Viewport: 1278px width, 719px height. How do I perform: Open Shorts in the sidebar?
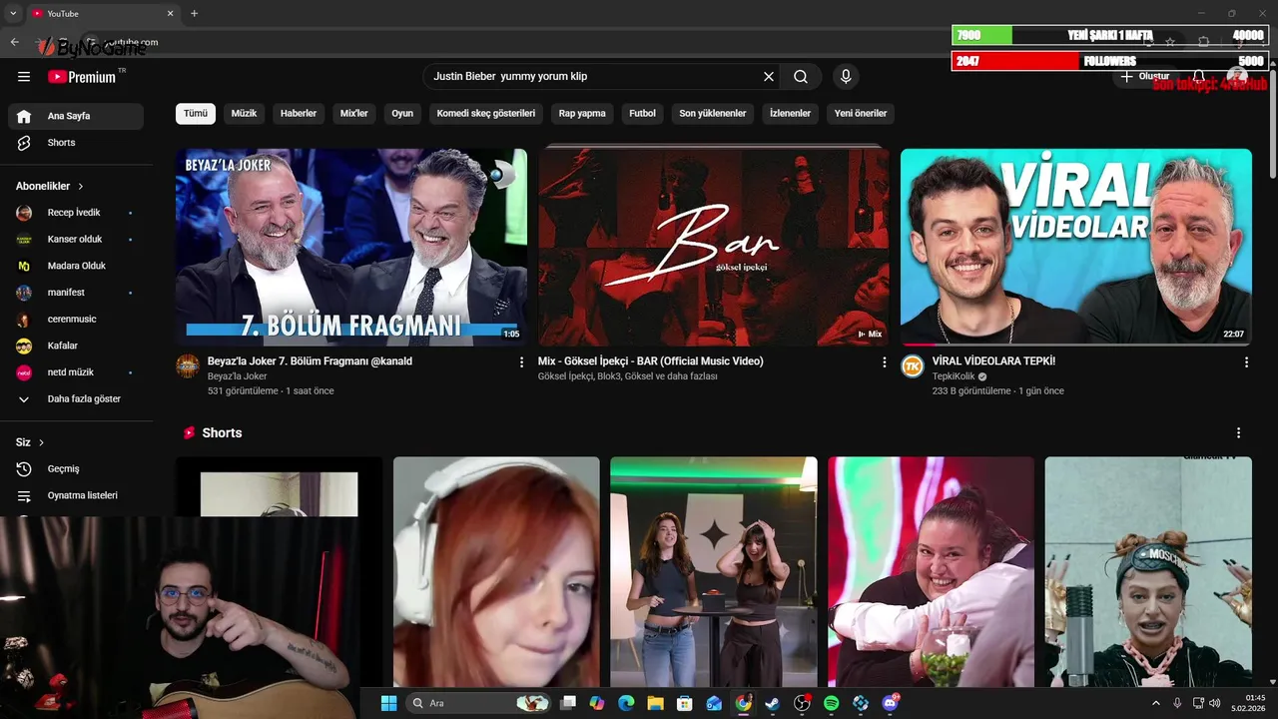click(x=76, y=143)
